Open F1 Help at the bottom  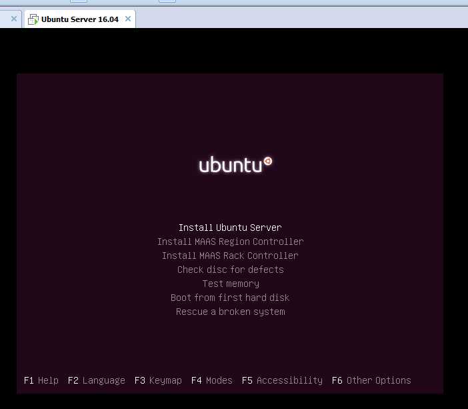(x=41, y=380)
